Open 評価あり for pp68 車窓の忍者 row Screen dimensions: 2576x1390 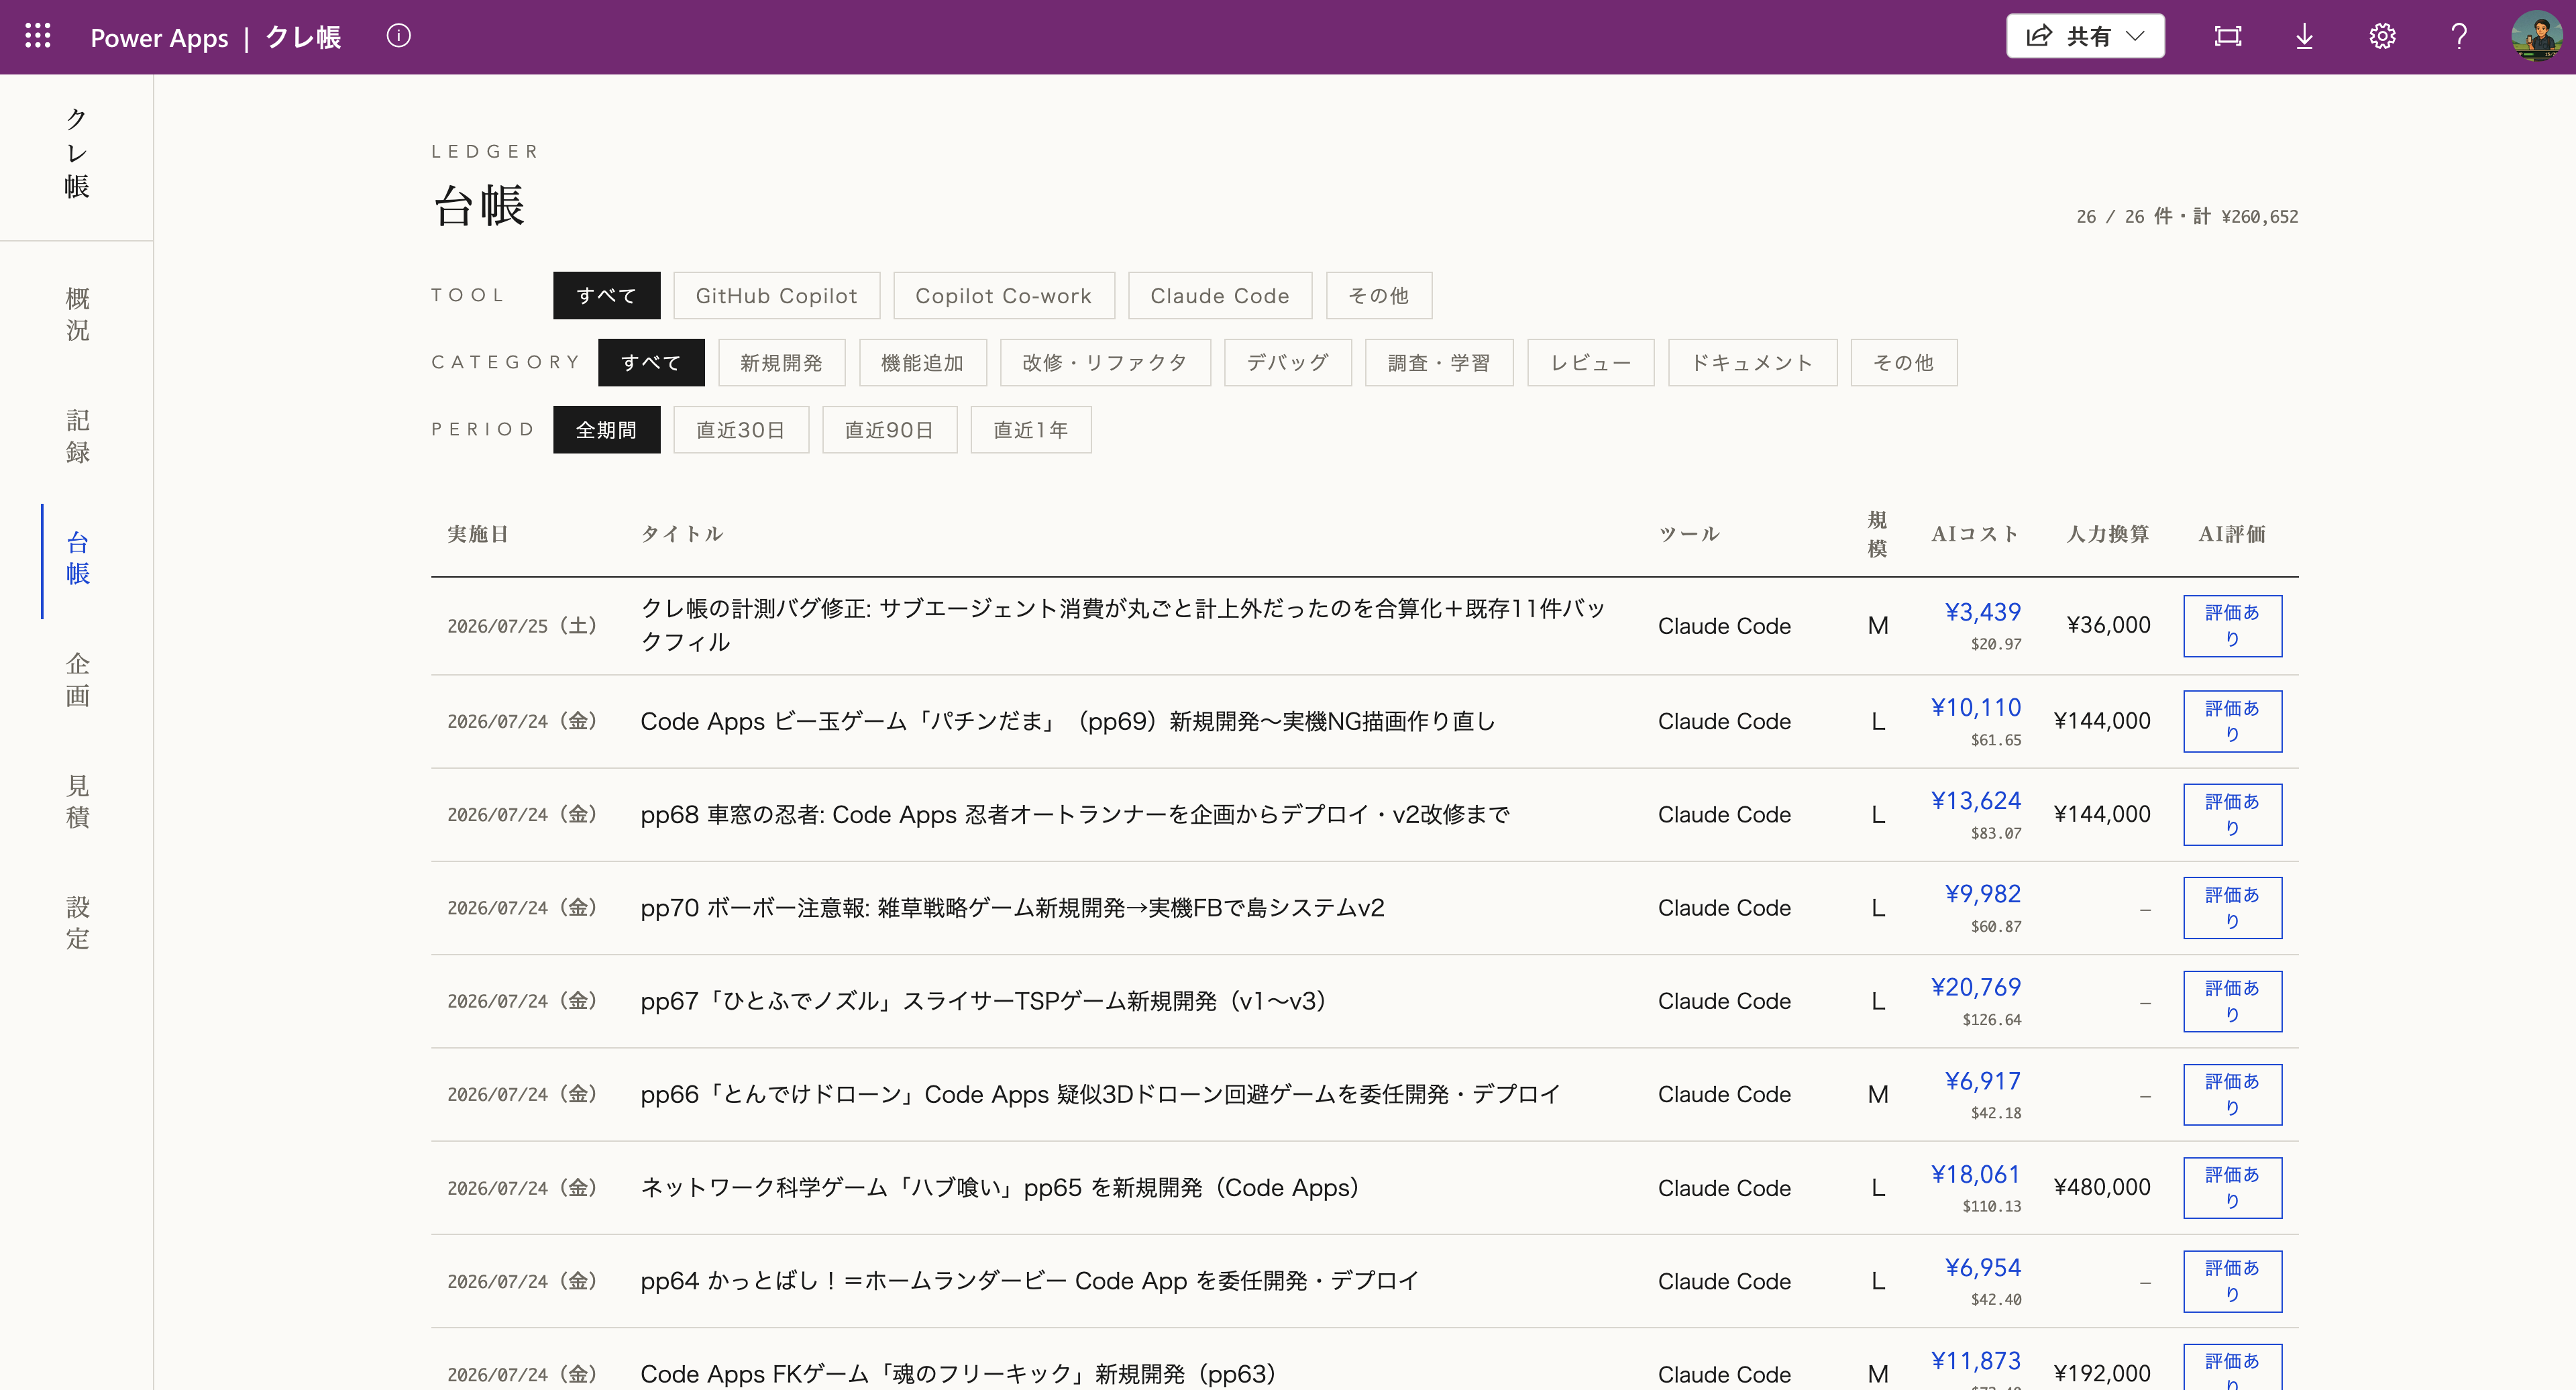click(2232, 815)
